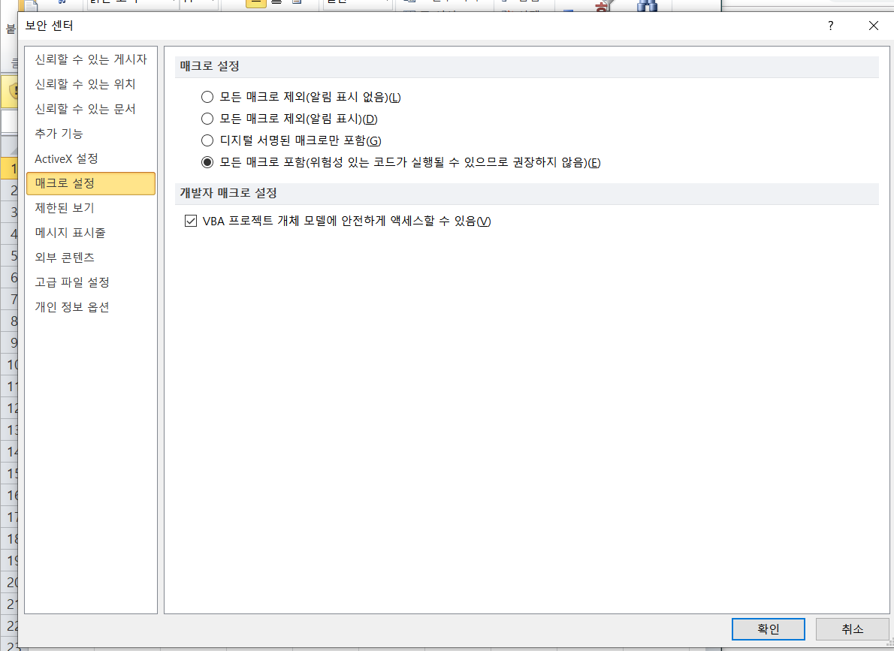Open the 추가 기능 category
This screenshot has width=894, height=651.
pyautogui.click(x=59, y=134)
